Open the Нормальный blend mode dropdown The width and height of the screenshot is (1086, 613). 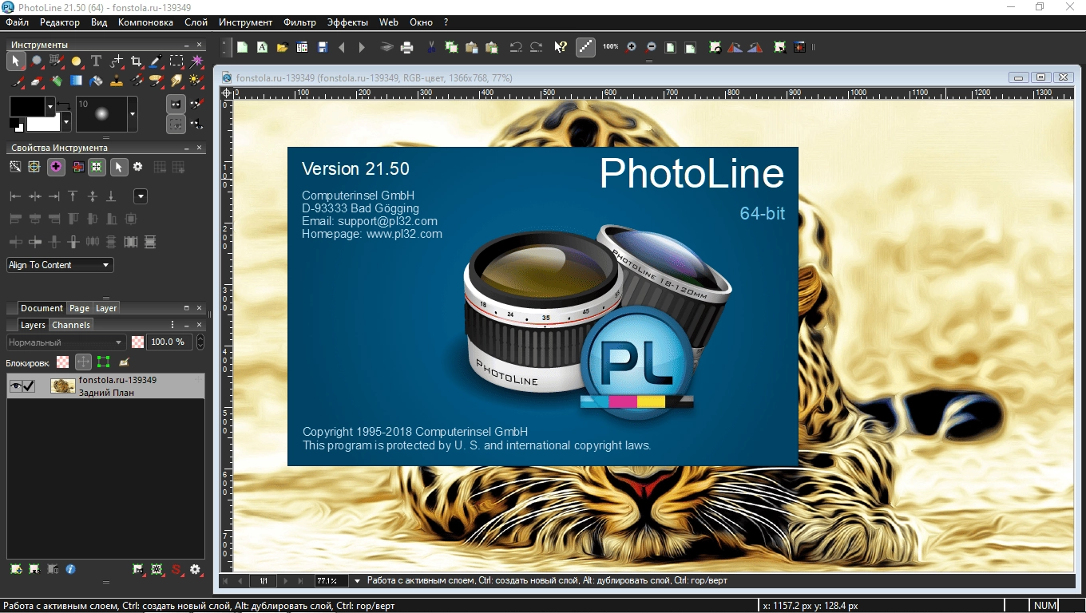66,342
